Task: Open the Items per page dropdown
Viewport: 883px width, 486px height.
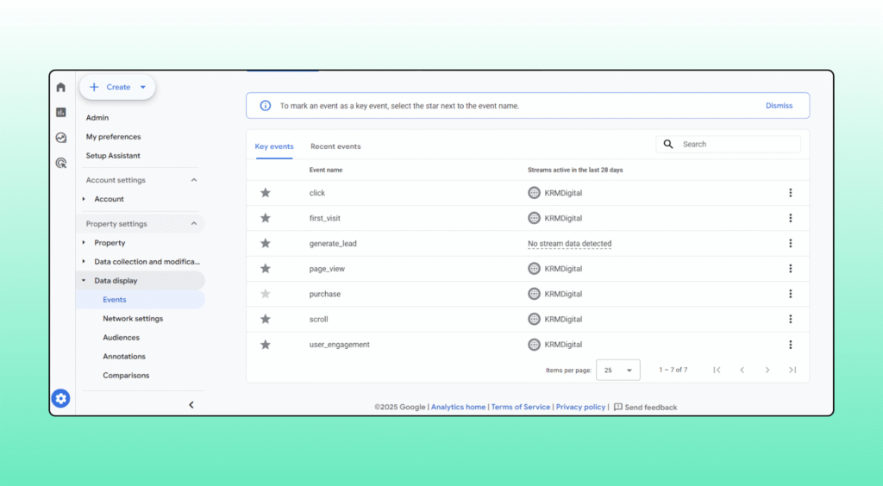Action: [x=617, y=370]
